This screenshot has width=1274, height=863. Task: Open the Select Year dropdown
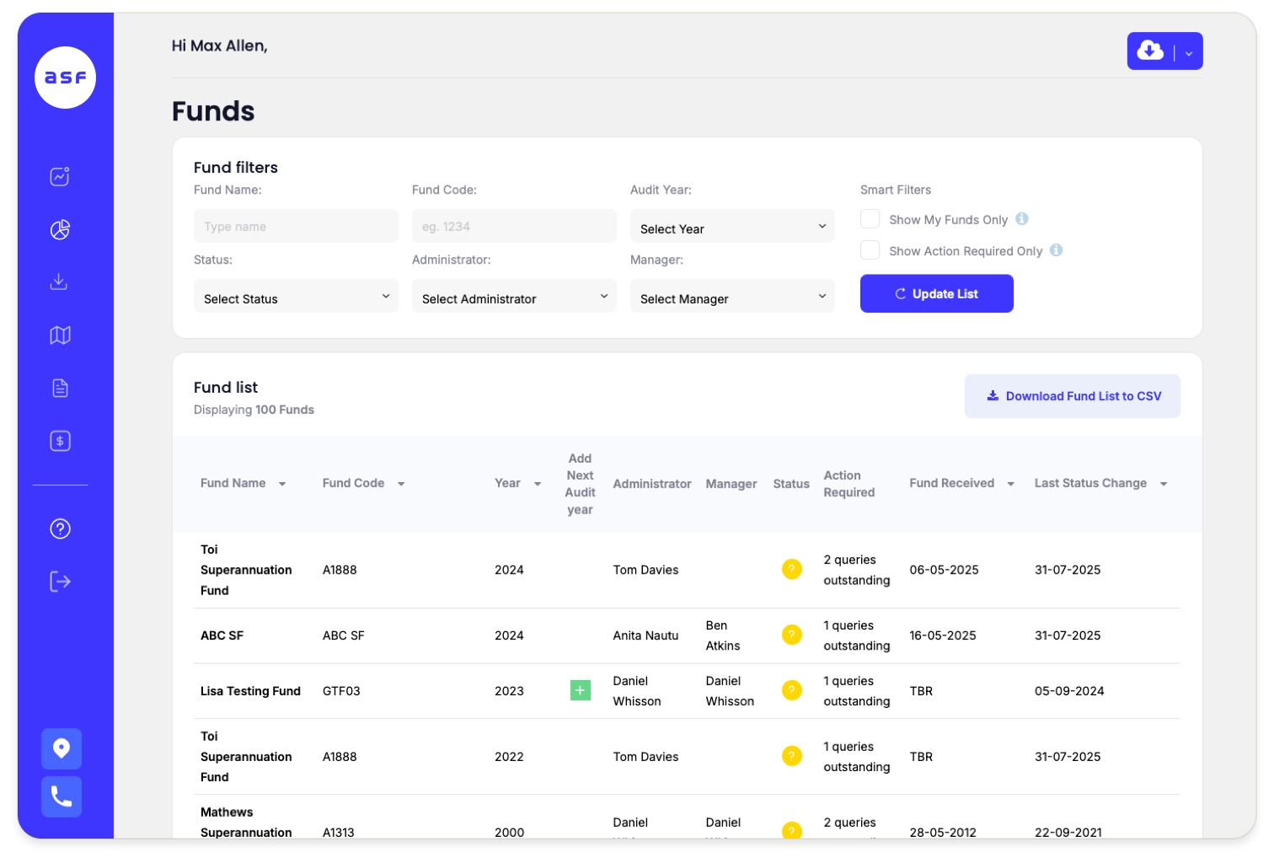pyautogui.click(x=731, y=226)
